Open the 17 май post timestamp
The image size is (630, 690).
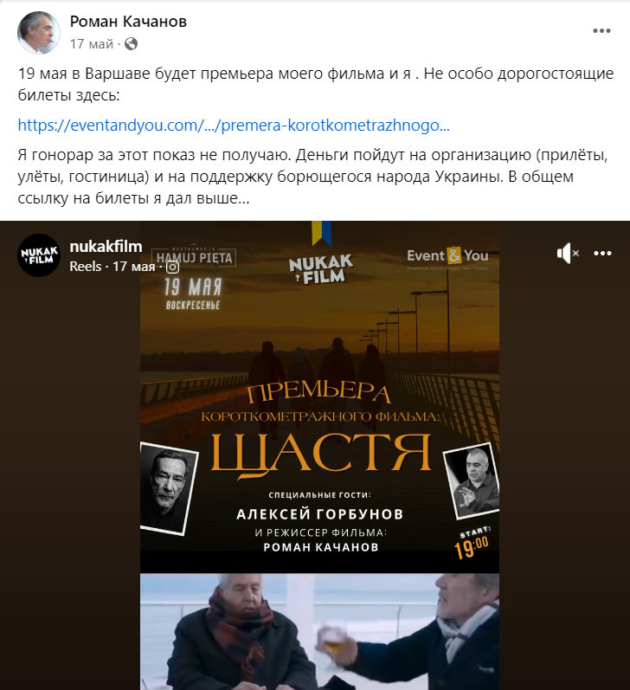pos(92,44)
